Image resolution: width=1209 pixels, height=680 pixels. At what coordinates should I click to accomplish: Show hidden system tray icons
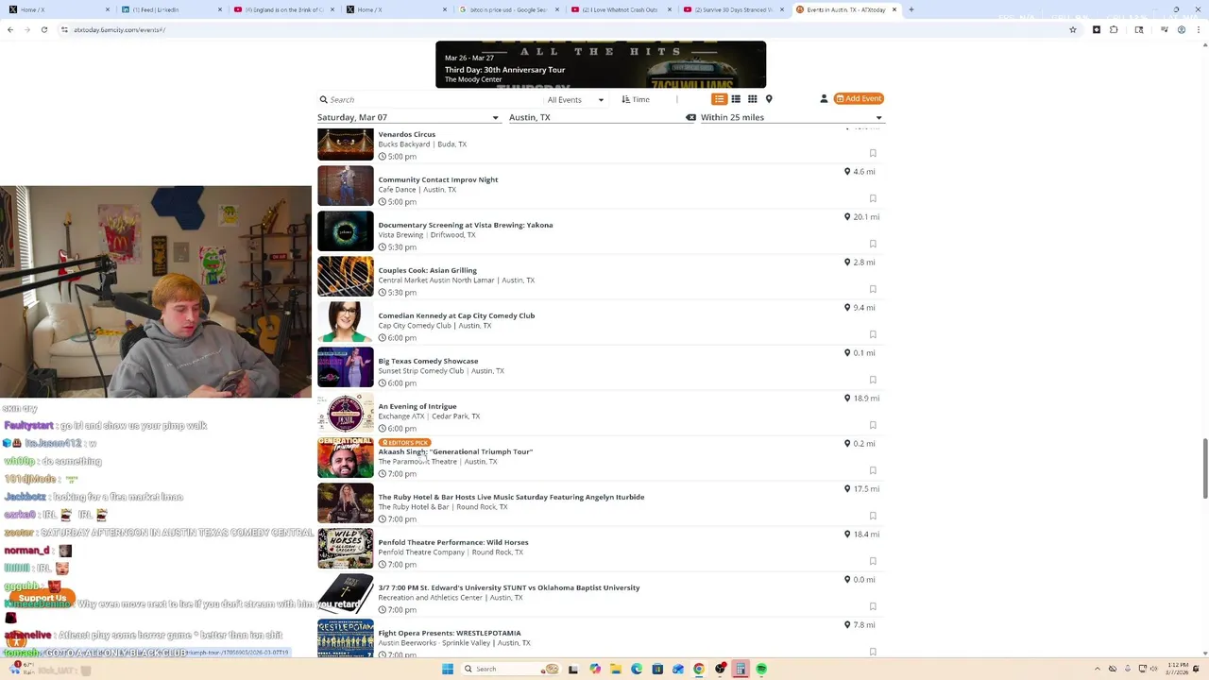click(1098, 669)
